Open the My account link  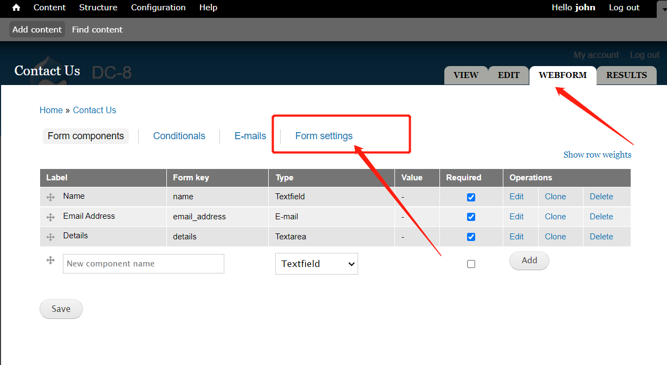pos(596,55)
